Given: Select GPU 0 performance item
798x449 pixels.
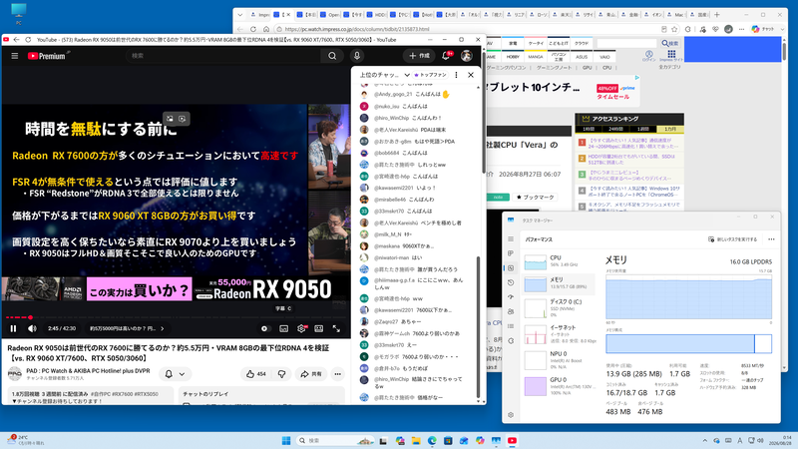Looking at the screenshot, I should 559,386.
